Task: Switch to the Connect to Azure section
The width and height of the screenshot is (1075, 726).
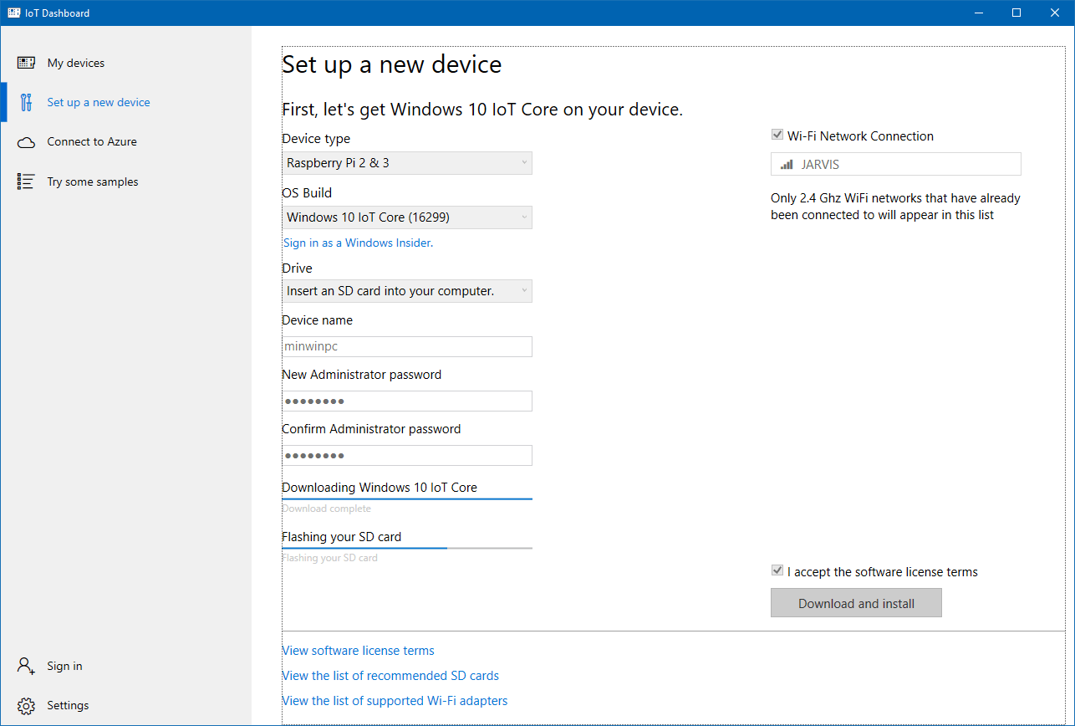Action: [x=92, y=141]
